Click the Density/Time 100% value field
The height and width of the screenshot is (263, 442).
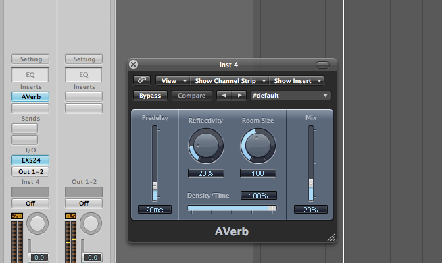click(x=258, y=196)
